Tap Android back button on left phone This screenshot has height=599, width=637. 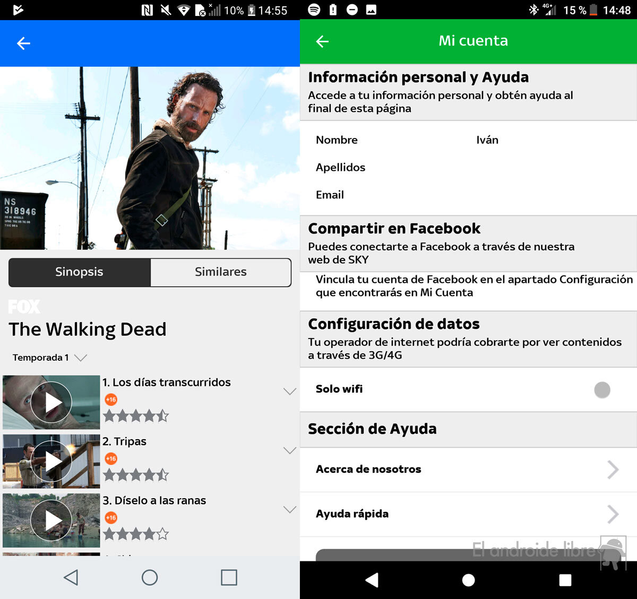tap(71, 577)
